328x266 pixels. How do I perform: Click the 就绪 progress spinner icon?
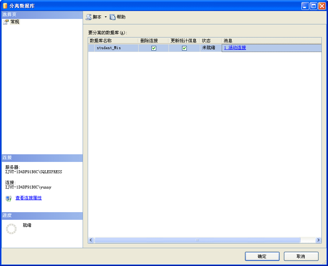(12, 229)
